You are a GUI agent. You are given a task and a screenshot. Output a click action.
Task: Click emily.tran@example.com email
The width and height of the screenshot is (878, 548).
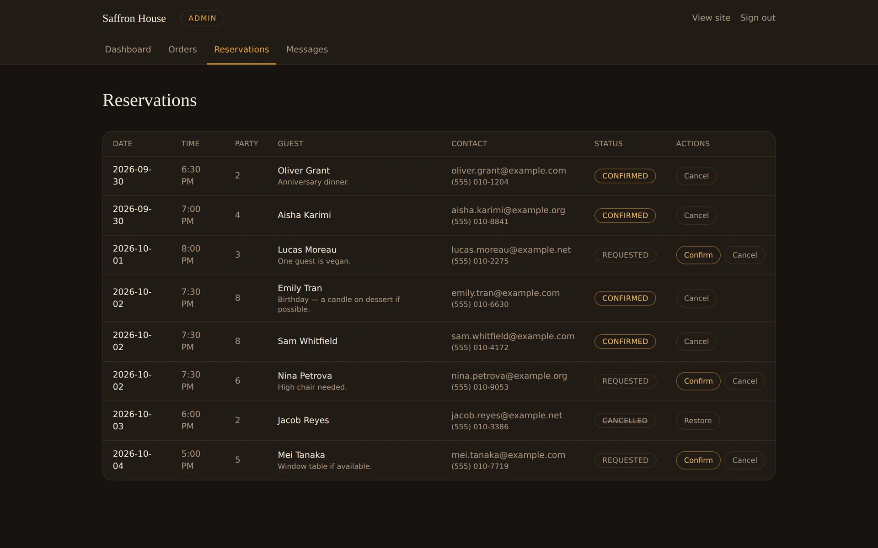pyautogui.click(x=505, y=293)
